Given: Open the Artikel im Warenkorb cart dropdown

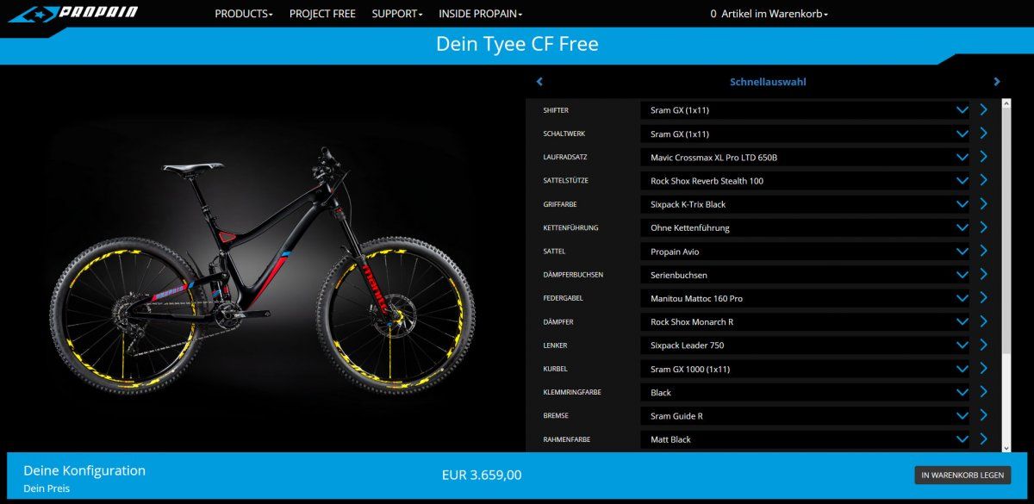Looking at the screenshot, I should (769, 14).
